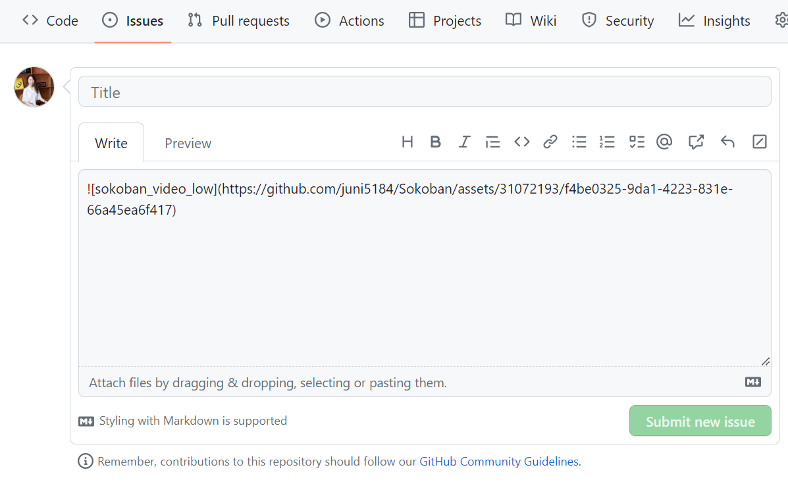Go to Pull requests tab
The image size is (788, 484).
(x=239, y=20)
